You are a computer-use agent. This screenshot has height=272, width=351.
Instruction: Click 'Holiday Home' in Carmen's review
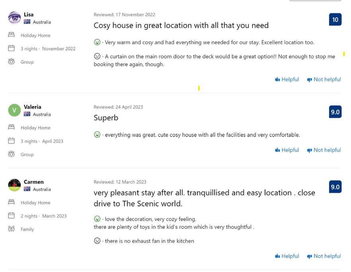click(35, 203)
